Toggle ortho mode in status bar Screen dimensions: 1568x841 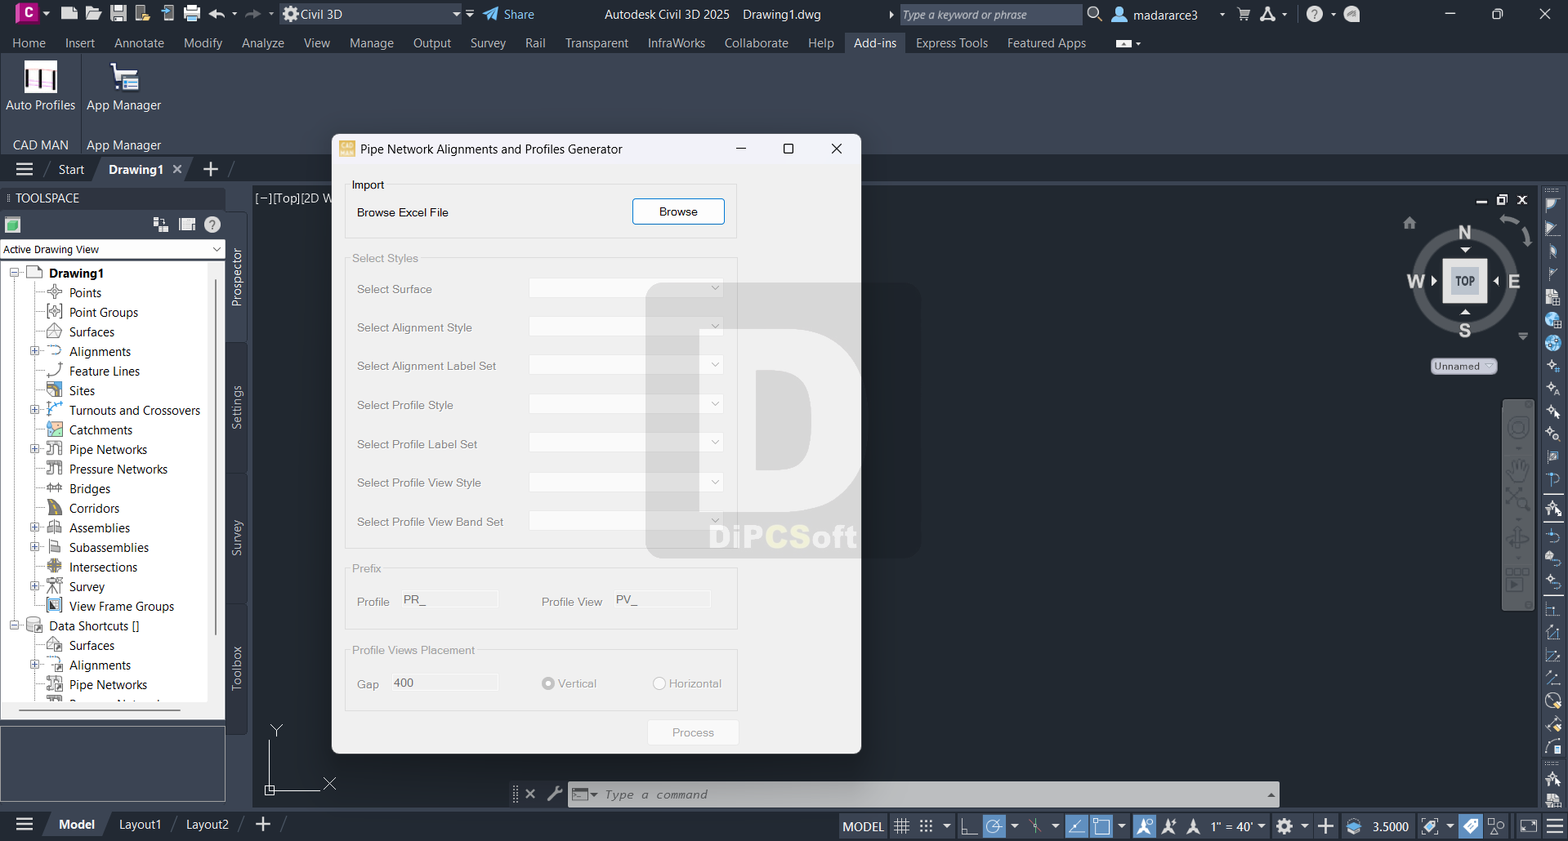(x=969, y=826)
